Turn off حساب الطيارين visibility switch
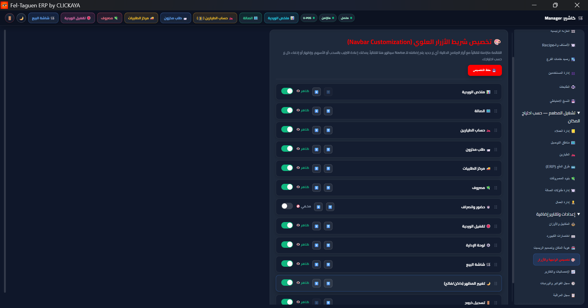This screenshot has height=308, width=588. tap(287, 129)
